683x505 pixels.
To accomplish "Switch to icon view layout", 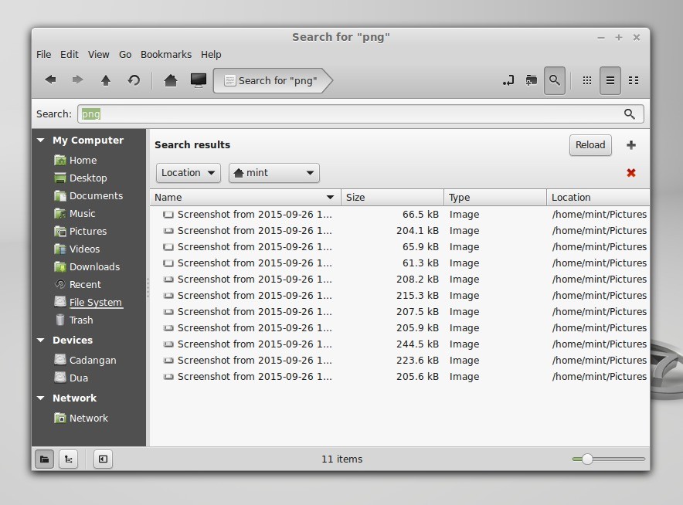I will [x=586, y=80].
